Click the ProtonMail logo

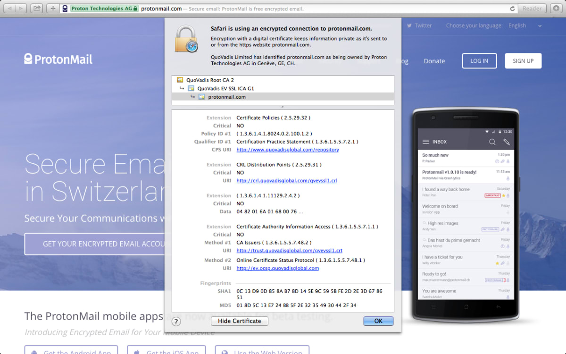(58, 59)
